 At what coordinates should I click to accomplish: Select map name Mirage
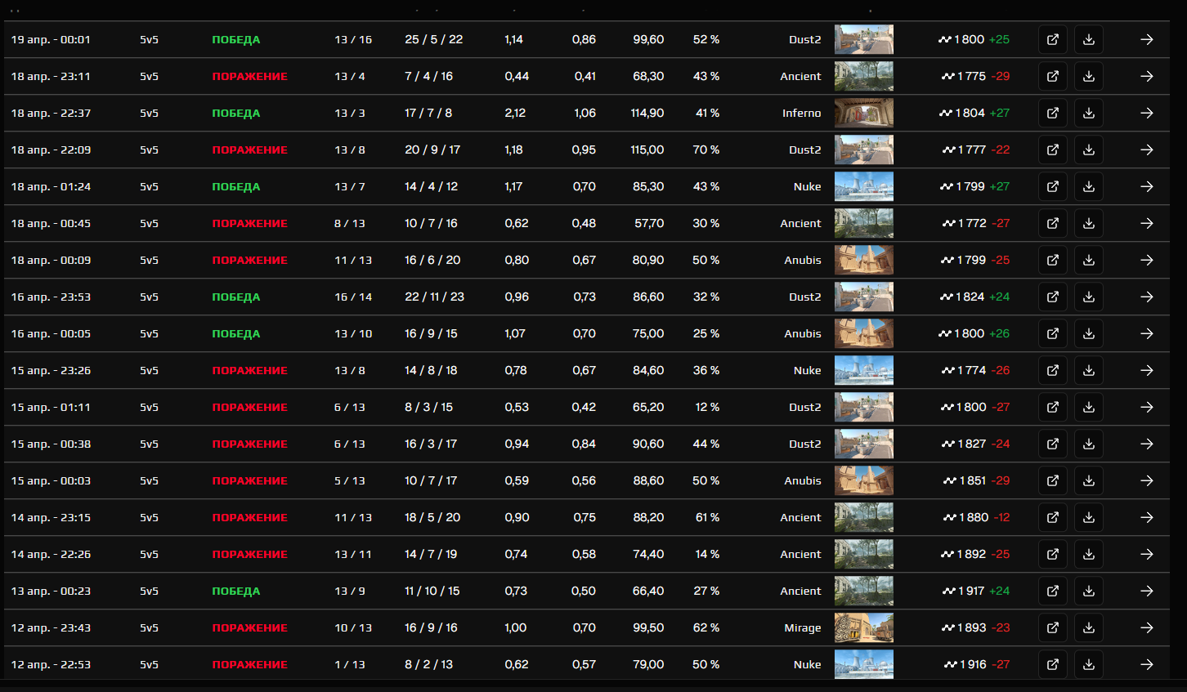803,627
